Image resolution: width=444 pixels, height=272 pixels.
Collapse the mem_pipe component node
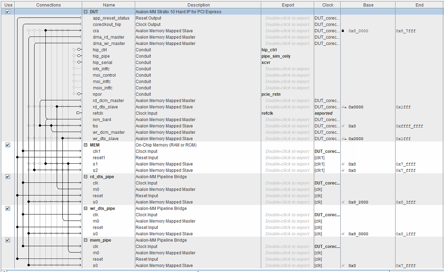[86, 240]
